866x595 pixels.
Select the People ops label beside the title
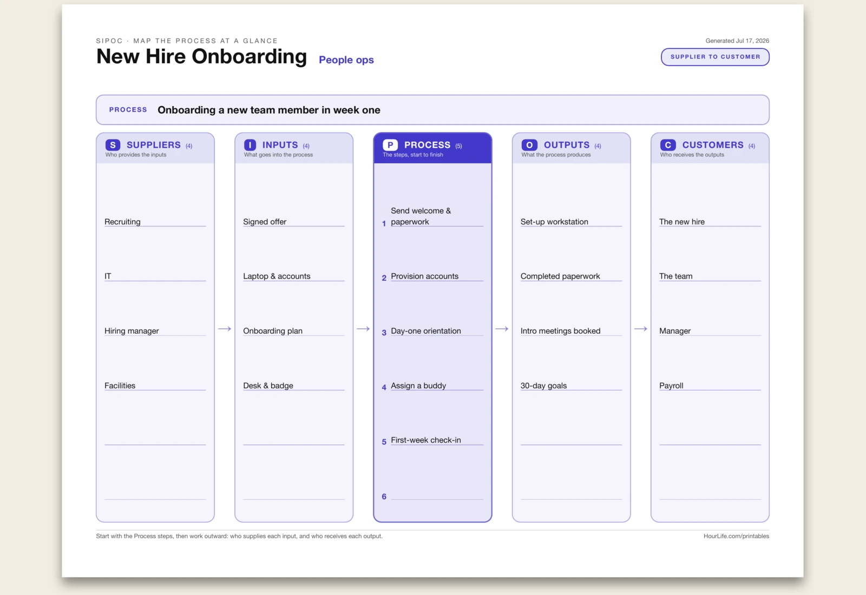(x=346, y=60)
